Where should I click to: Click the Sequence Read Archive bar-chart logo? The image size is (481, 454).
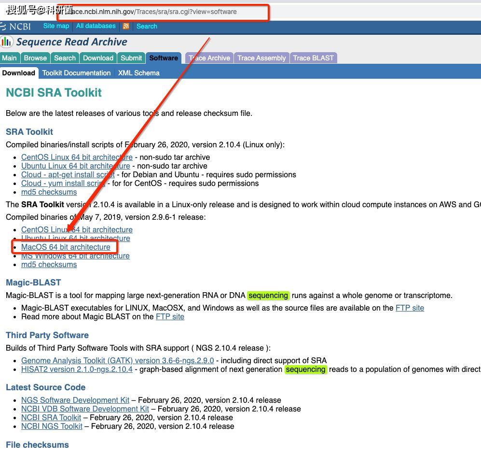6,42
